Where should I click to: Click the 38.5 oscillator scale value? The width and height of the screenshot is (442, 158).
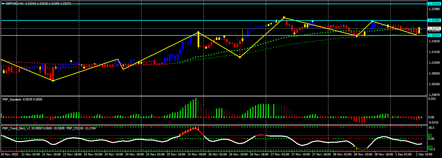431,128
